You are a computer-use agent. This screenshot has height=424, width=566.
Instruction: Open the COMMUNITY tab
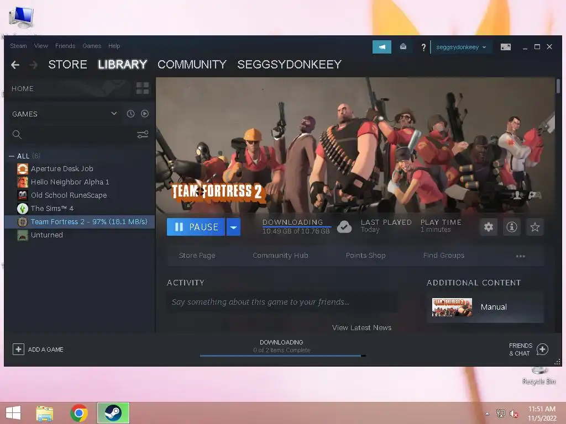[192, 65]
